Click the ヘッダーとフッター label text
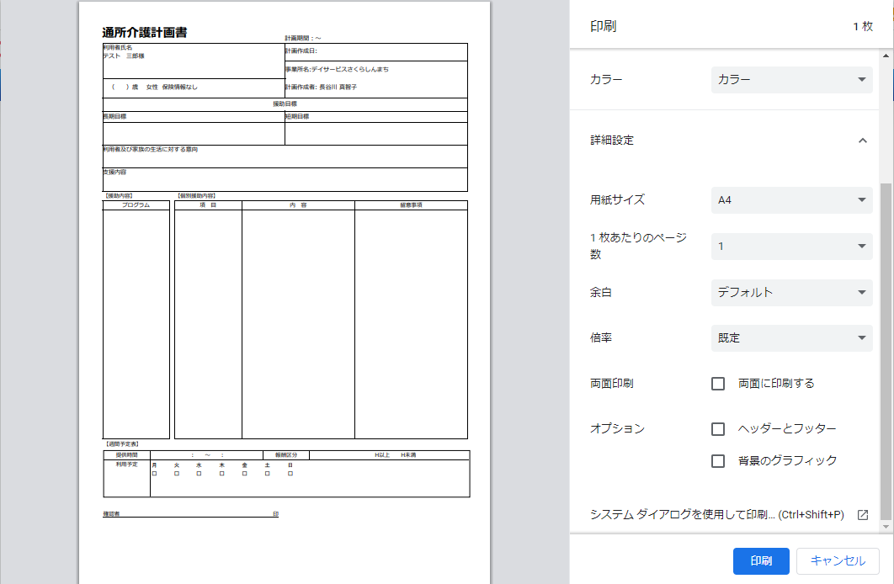894x584 pixels. pos(787,429)
